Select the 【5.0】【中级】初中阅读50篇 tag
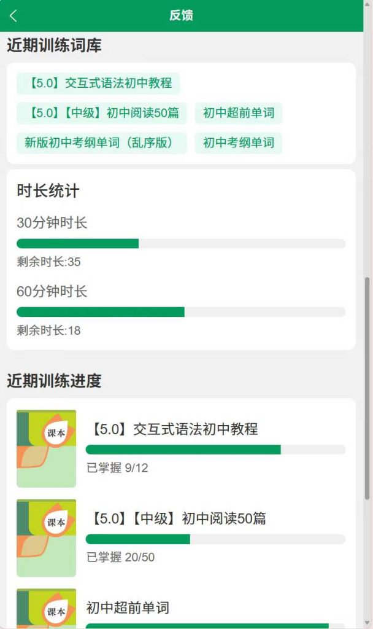373x629 pixels. 101,113
